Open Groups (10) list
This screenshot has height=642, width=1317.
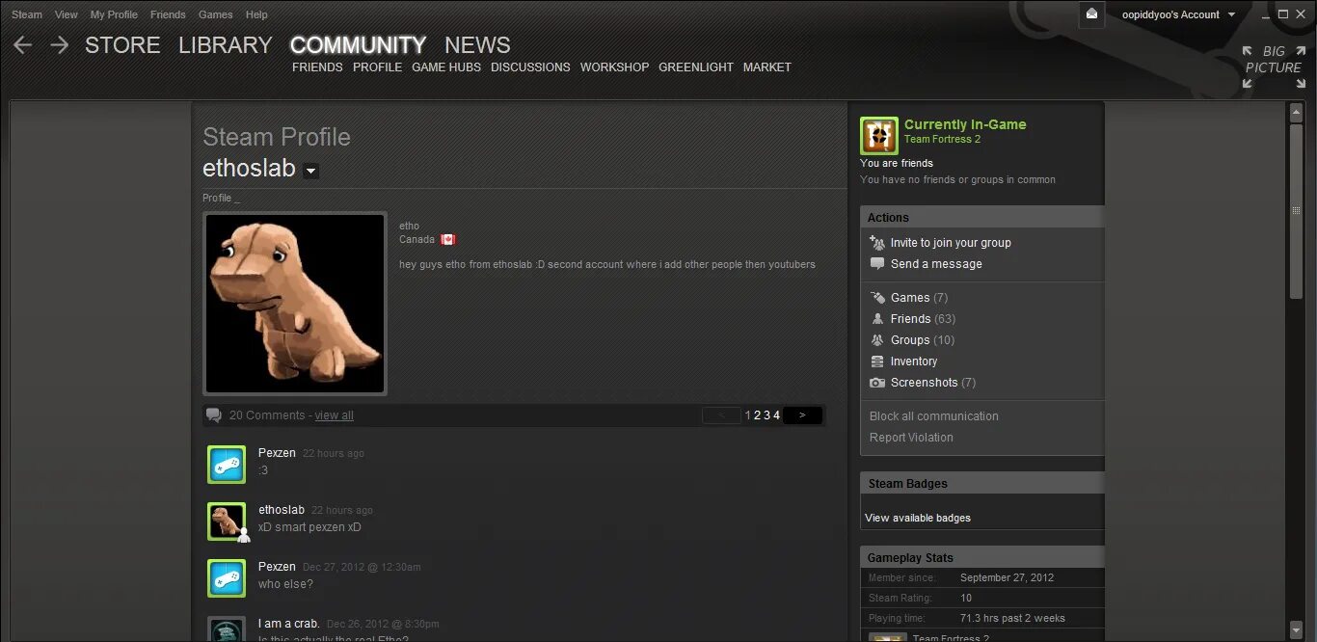[x=923, y=340]
